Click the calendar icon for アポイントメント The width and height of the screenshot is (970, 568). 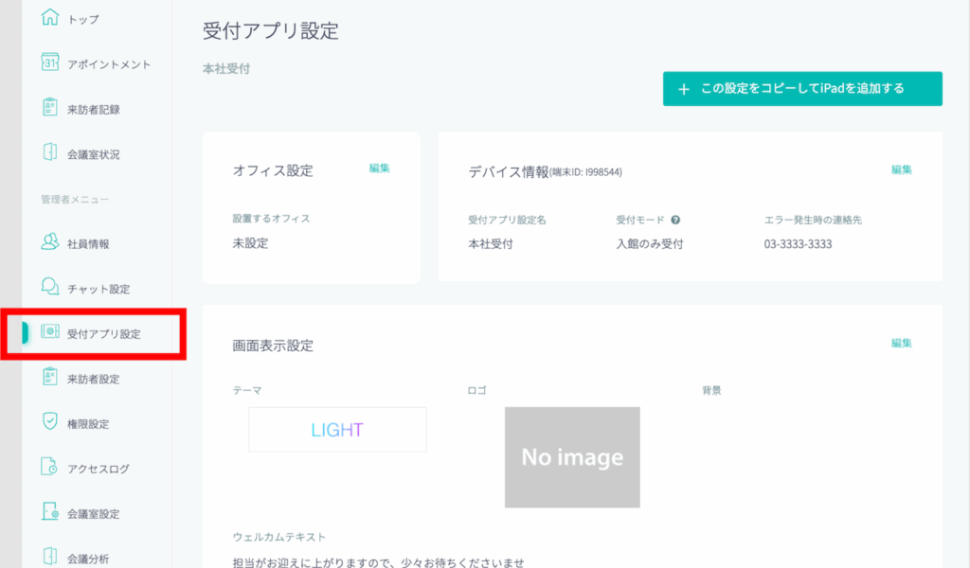pos(51,63)
